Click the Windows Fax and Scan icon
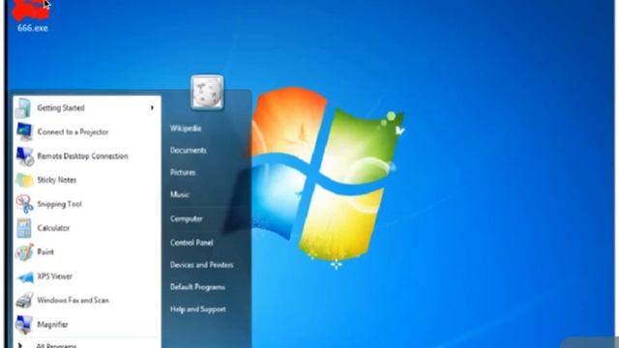Viewport: 619px width, 348px height. coord(24,301)
